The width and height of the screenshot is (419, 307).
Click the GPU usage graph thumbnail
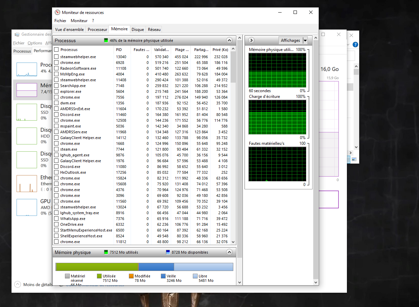point(27,207)
